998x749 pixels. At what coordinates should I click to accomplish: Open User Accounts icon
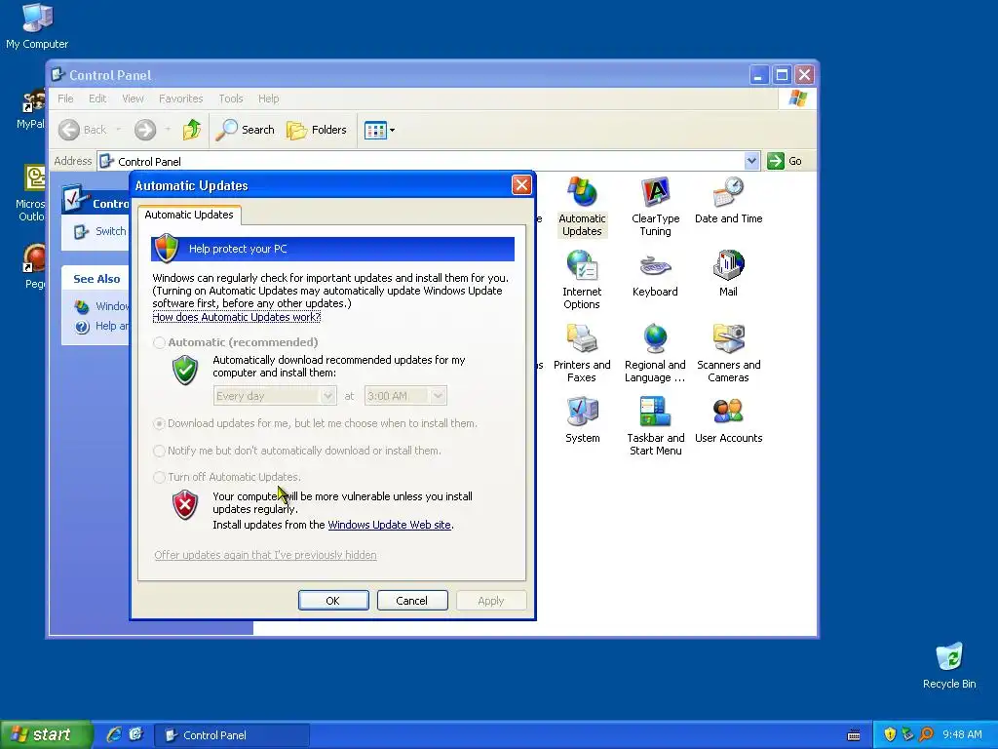click(728, 420)
